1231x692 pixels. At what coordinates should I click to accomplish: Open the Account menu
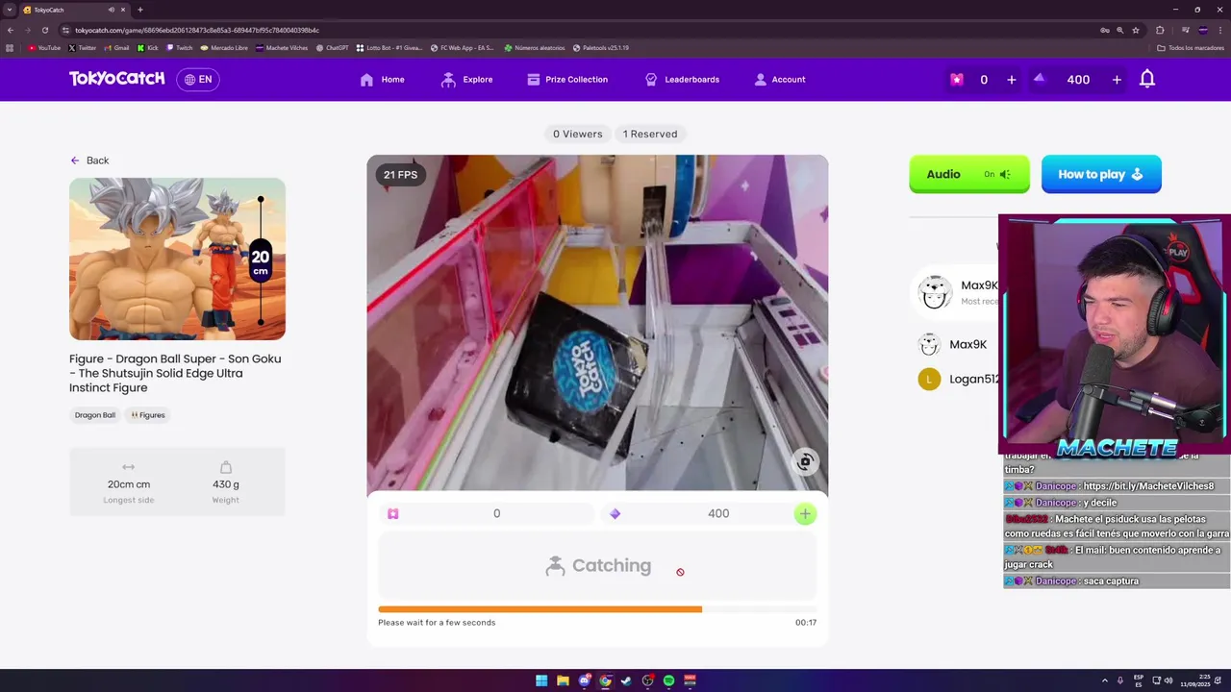(x=780, y=80)
